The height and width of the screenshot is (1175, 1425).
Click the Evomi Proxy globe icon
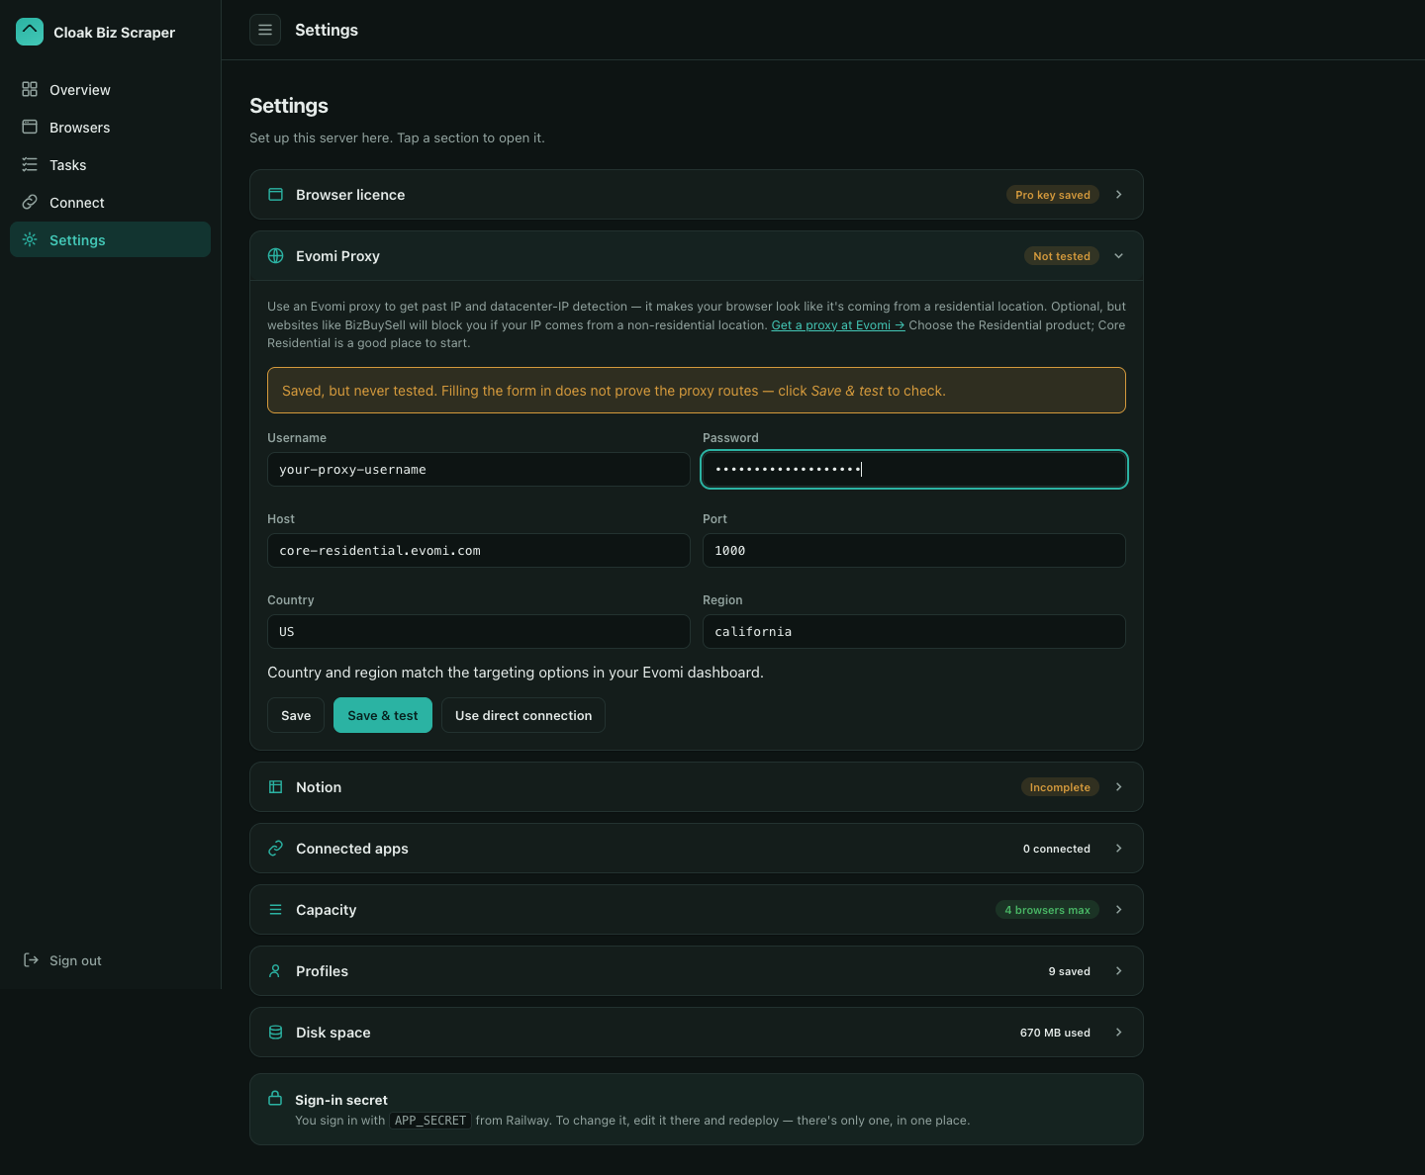276,255
